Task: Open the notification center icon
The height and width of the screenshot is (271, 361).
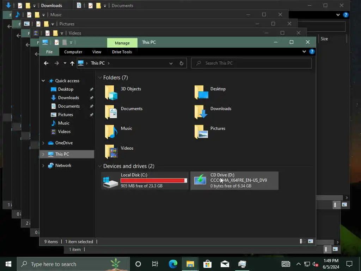Action: tap(349, 264)
